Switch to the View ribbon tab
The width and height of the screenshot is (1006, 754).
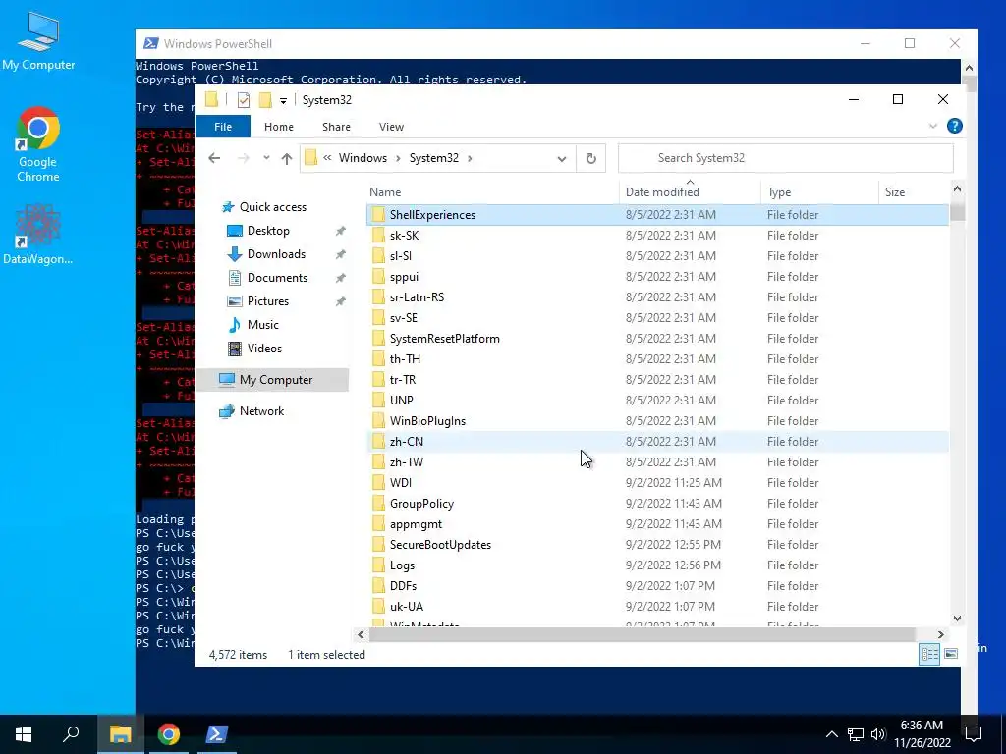[x=391, y=127]
